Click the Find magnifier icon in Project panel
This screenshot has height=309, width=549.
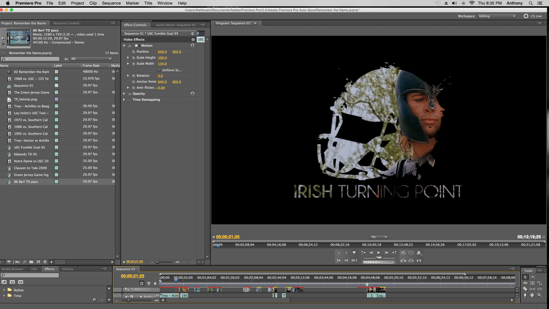point(25,262)
